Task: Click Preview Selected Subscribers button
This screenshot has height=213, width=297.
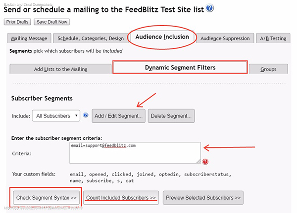Action: pyautogui.click(x=203, y=198)
